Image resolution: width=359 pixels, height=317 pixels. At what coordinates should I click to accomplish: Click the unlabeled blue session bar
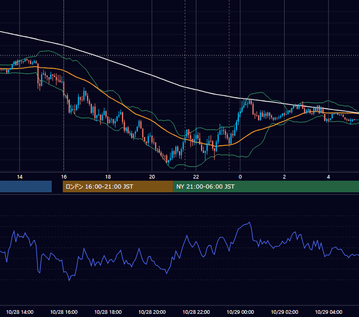26,187
